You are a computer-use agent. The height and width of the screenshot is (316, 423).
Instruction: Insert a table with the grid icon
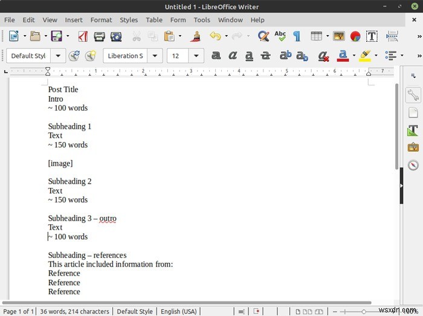point(317,36)
